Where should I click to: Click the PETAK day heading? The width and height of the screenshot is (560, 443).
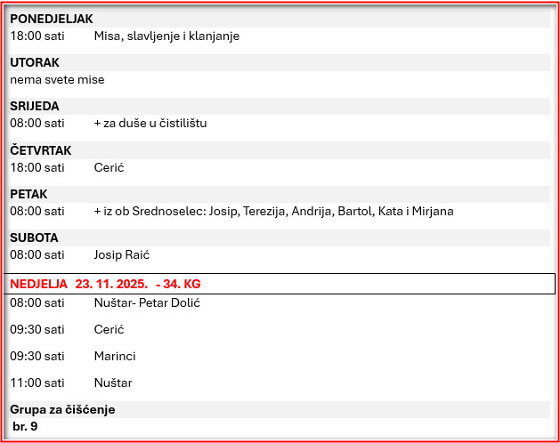click(28, 194)
